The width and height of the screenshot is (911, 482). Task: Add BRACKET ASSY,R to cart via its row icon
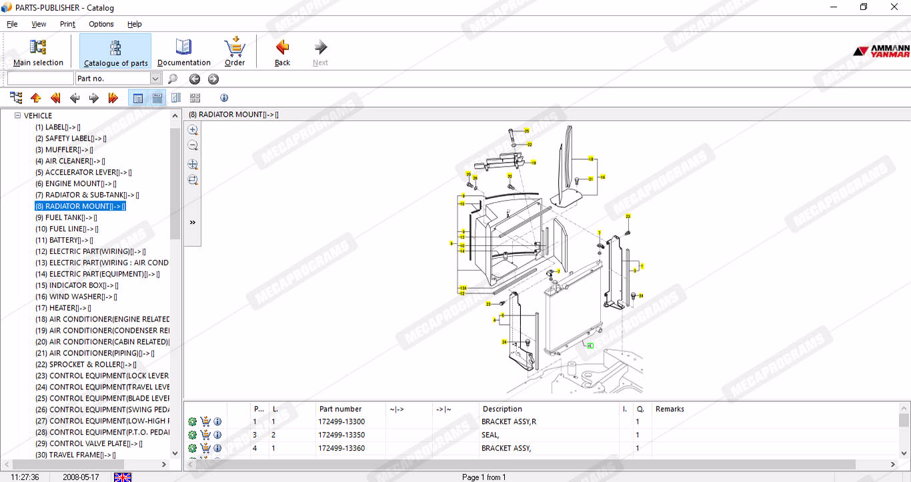(205, 421)
